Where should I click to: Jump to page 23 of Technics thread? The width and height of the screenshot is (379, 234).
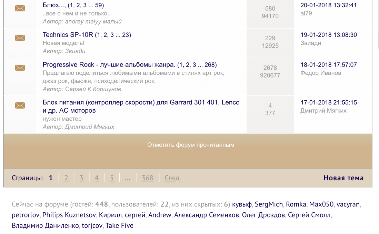[126, 35]
